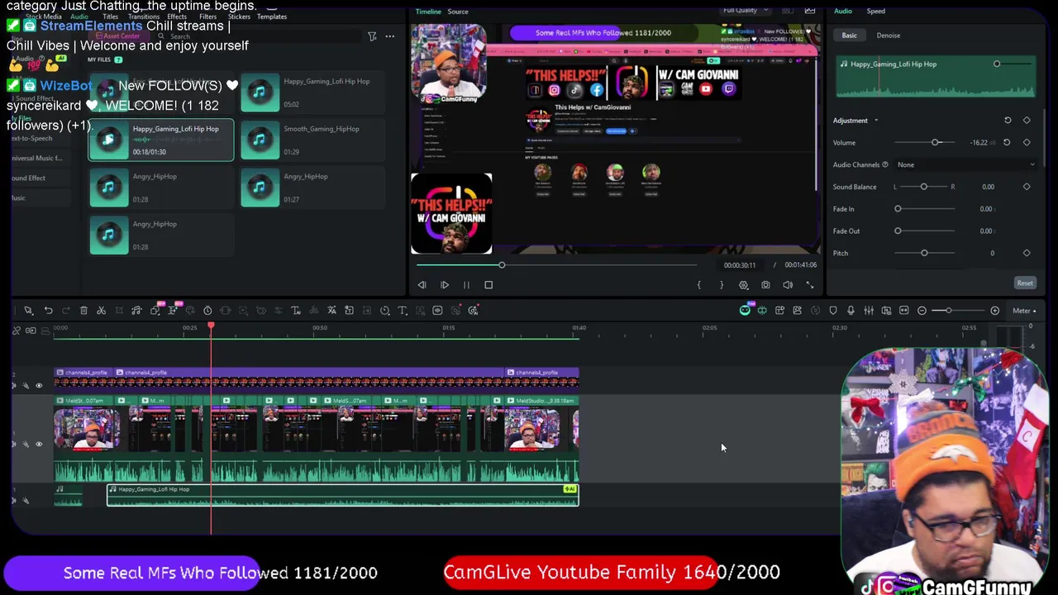Select the Happy_Gaming_Lofi Hip Hop timeline clip
This screenshot has height=595, width=1058.
[x=342, y=495]
